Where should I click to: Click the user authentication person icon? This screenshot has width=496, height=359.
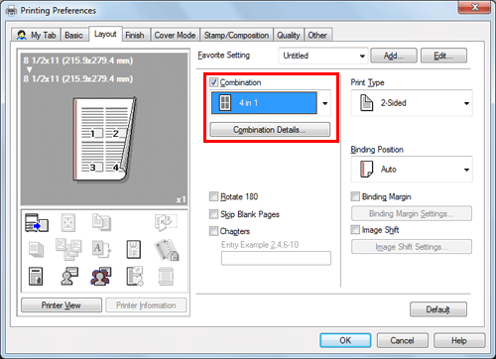(69, 277)
